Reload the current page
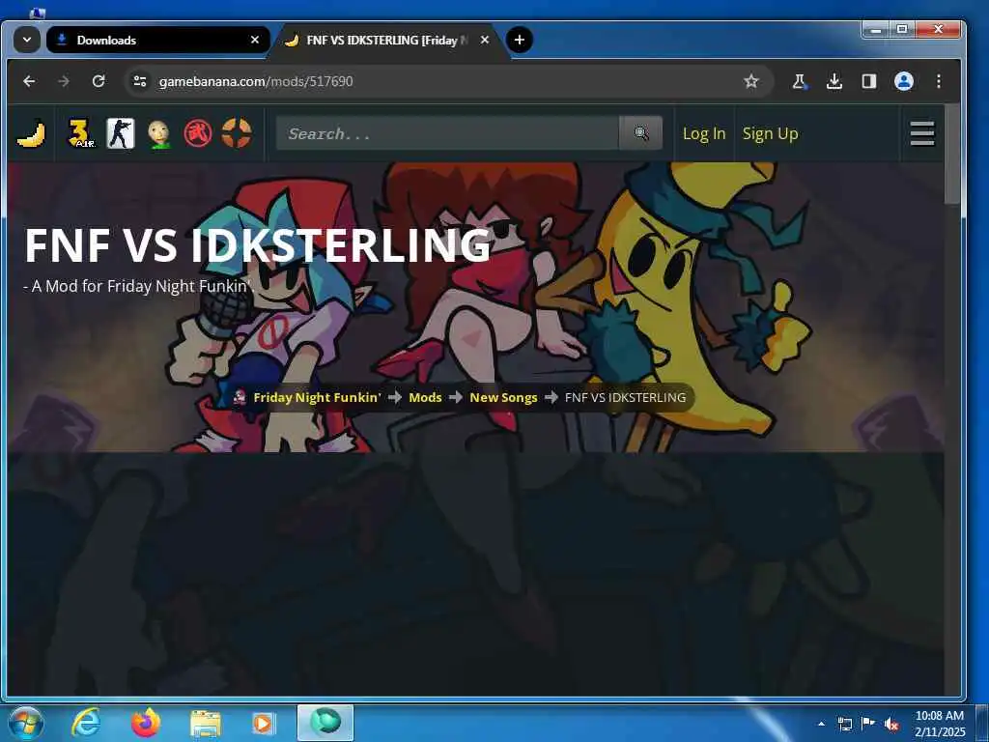This screenshot has height=742, width=989. [x=99, y=81]
